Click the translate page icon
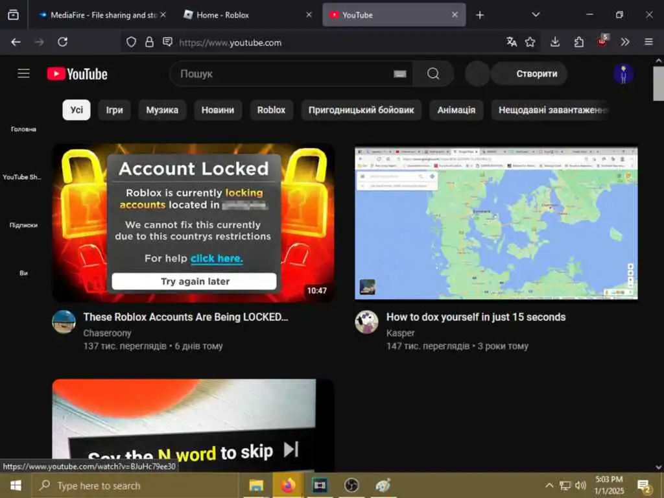Image resolution: width=664 pixels, height=498 pixels. pyautogui.click(x=512, y=42)
